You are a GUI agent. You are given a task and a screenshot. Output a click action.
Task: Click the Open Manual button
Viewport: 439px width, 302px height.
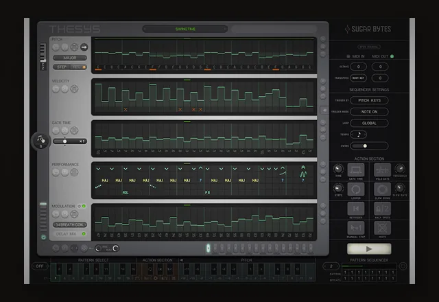[x=369, y=47]
